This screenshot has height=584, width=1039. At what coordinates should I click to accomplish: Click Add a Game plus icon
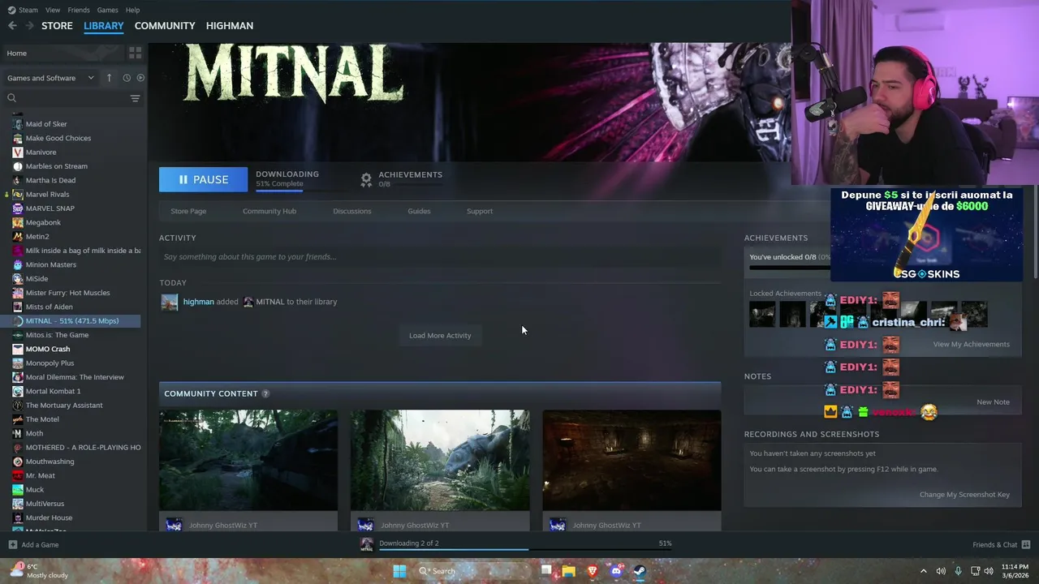pos(12,545)
